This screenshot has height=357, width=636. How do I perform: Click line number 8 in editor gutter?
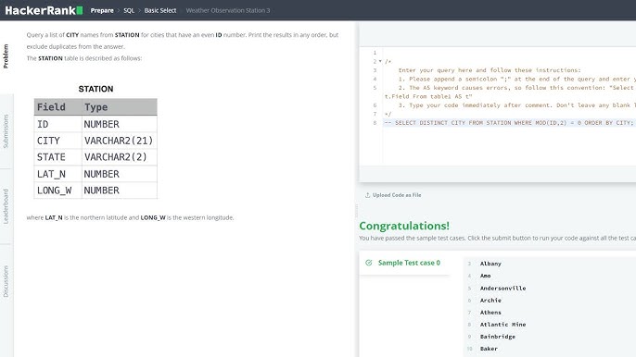(375, 123)
